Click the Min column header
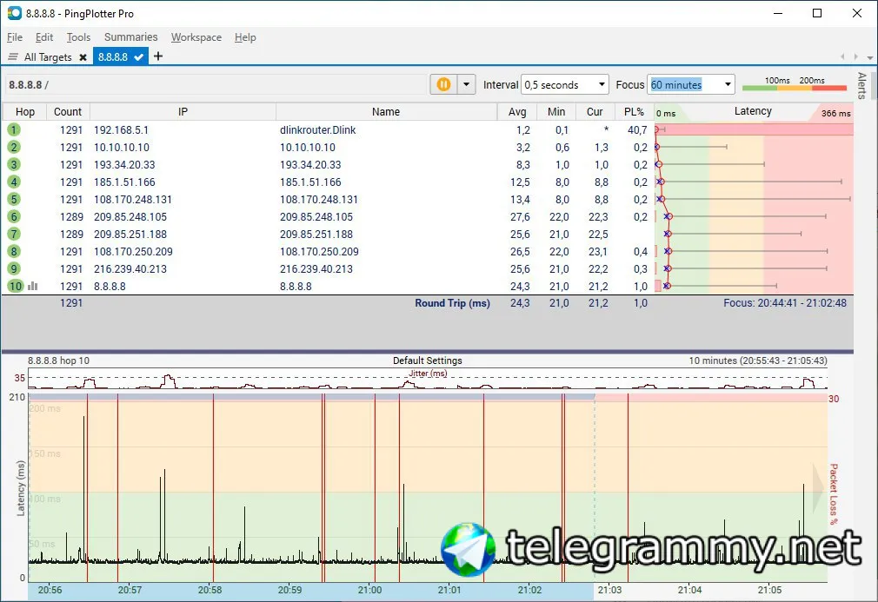The image size is (878, 602). [x=556, y=112]
